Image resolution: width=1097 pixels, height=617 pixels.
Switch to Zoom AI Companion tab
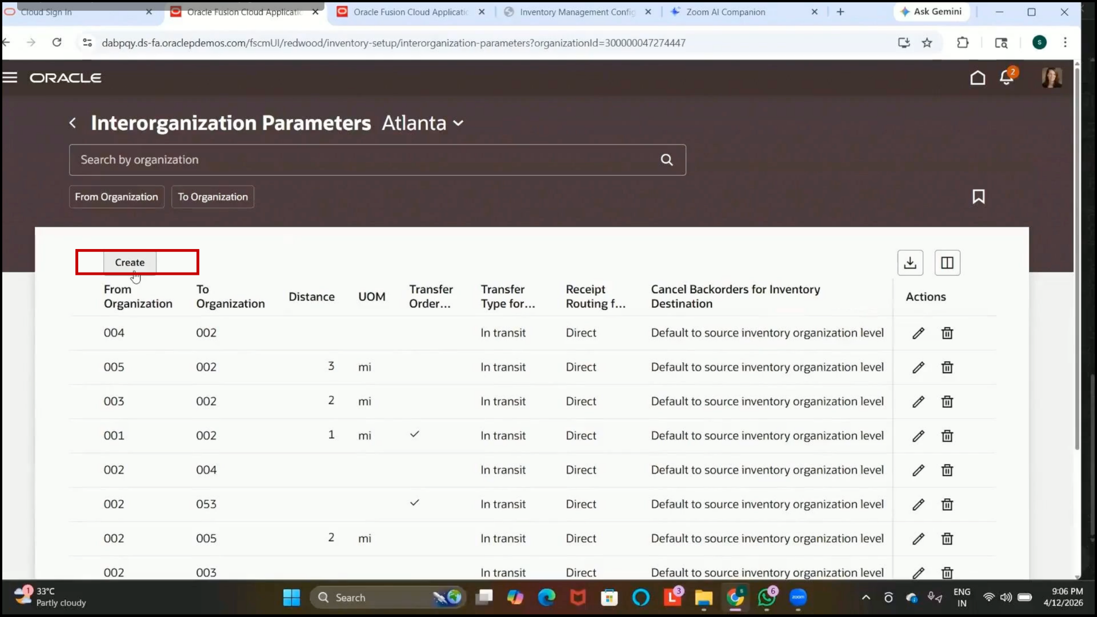tap(744, 12)
